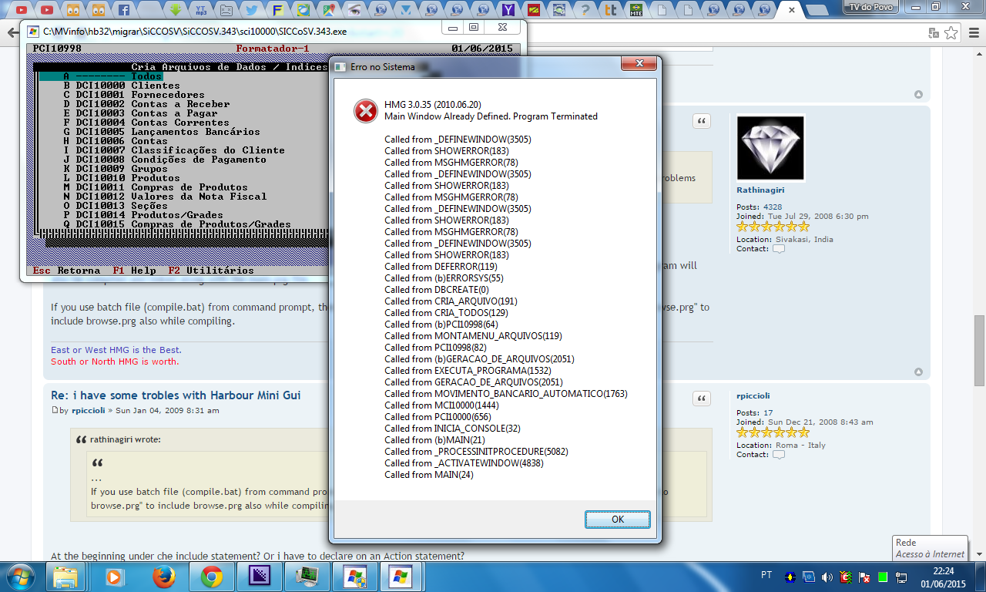Switch to the Twitter browser tab
The height and width of the screenshot is (592, 986).
tap(253, 10)
